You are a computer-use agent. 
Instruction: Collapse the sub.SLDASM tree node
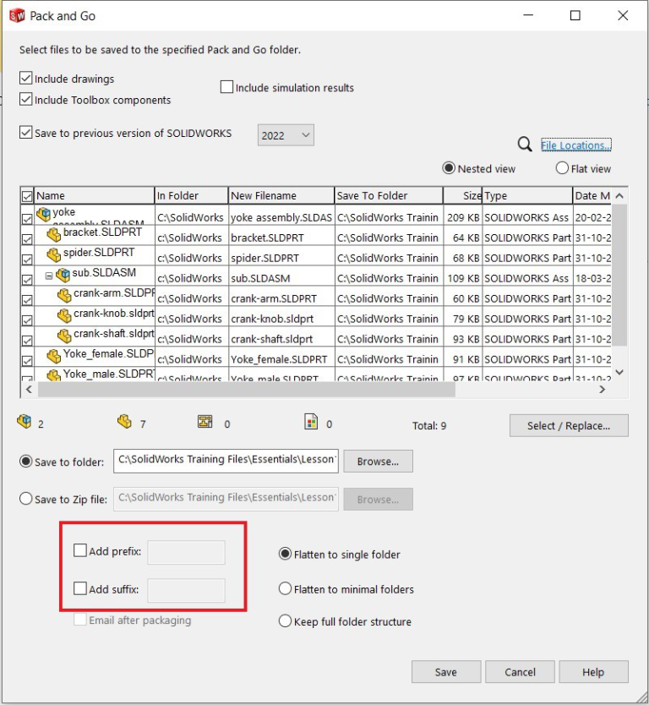[49, 276]
